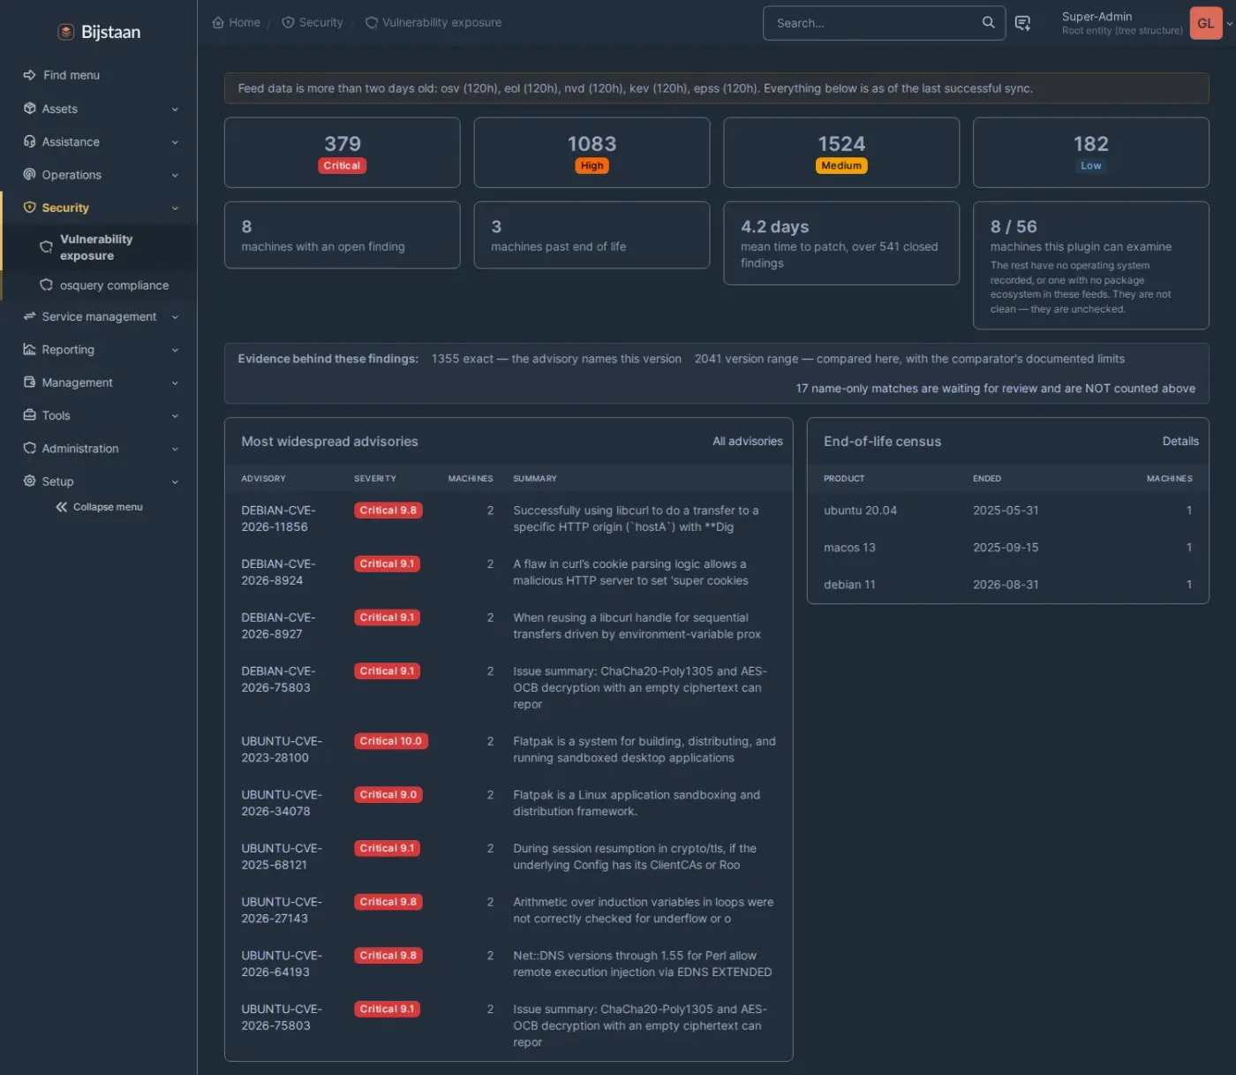Expand the Operations menu chevron

coord(175,176)
